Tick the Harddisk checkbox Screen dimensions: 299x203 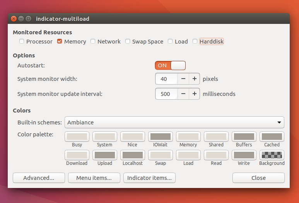coord(195,41)
